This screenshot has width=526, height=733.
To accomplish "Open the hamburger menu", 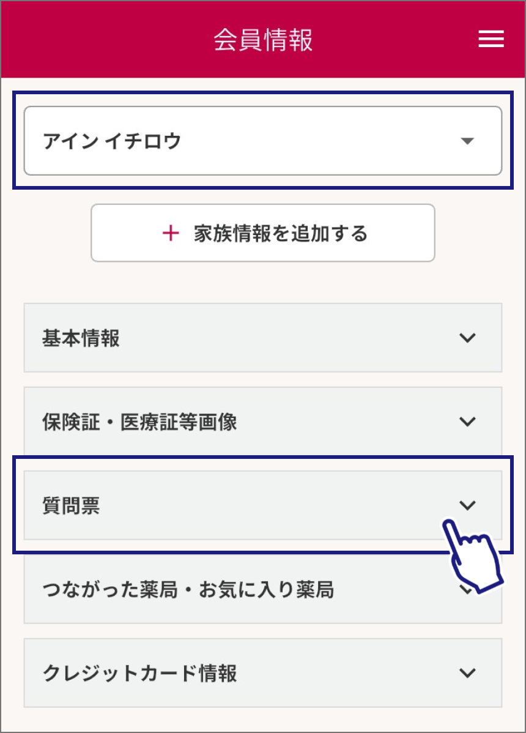I will pos(491,40).
